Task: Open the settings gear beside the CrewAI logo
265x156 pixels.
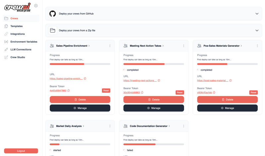Action: point(36,6)
